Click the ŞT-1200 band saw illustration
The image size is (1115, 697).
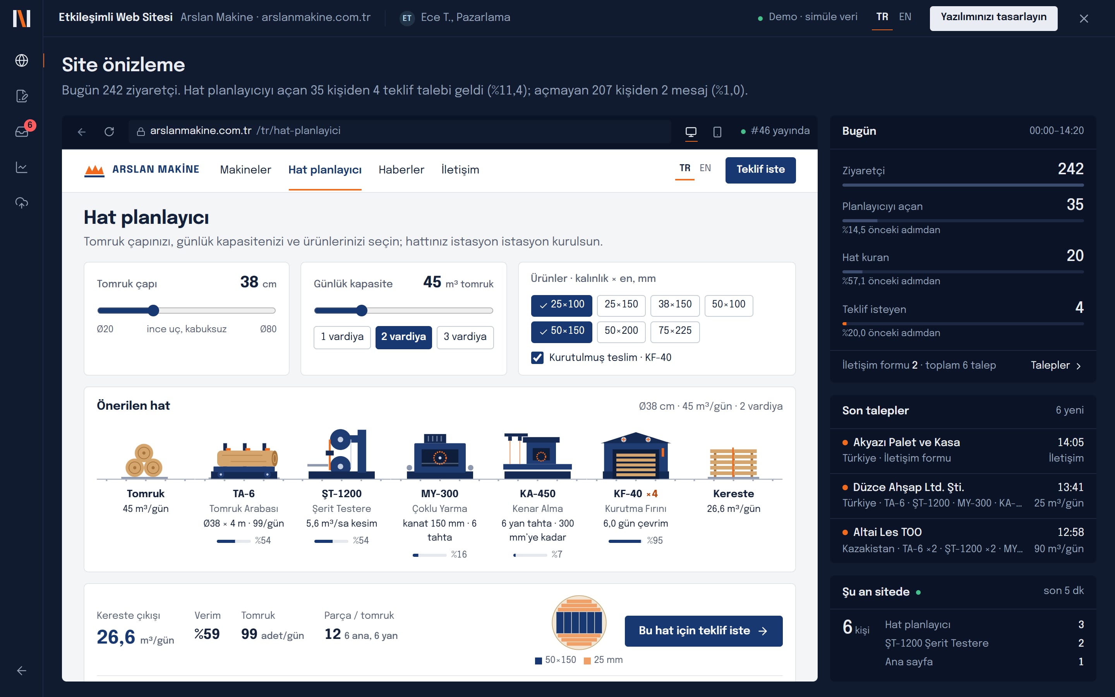(341, 454)
